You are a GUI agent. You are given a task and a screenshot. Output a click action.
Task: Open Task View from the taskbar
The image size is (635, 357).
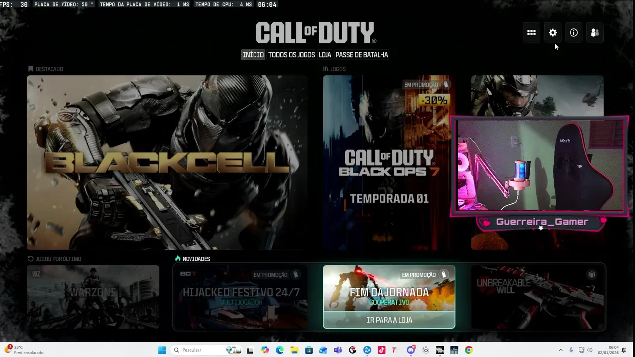pyautogui.click(x=250, y=350)
